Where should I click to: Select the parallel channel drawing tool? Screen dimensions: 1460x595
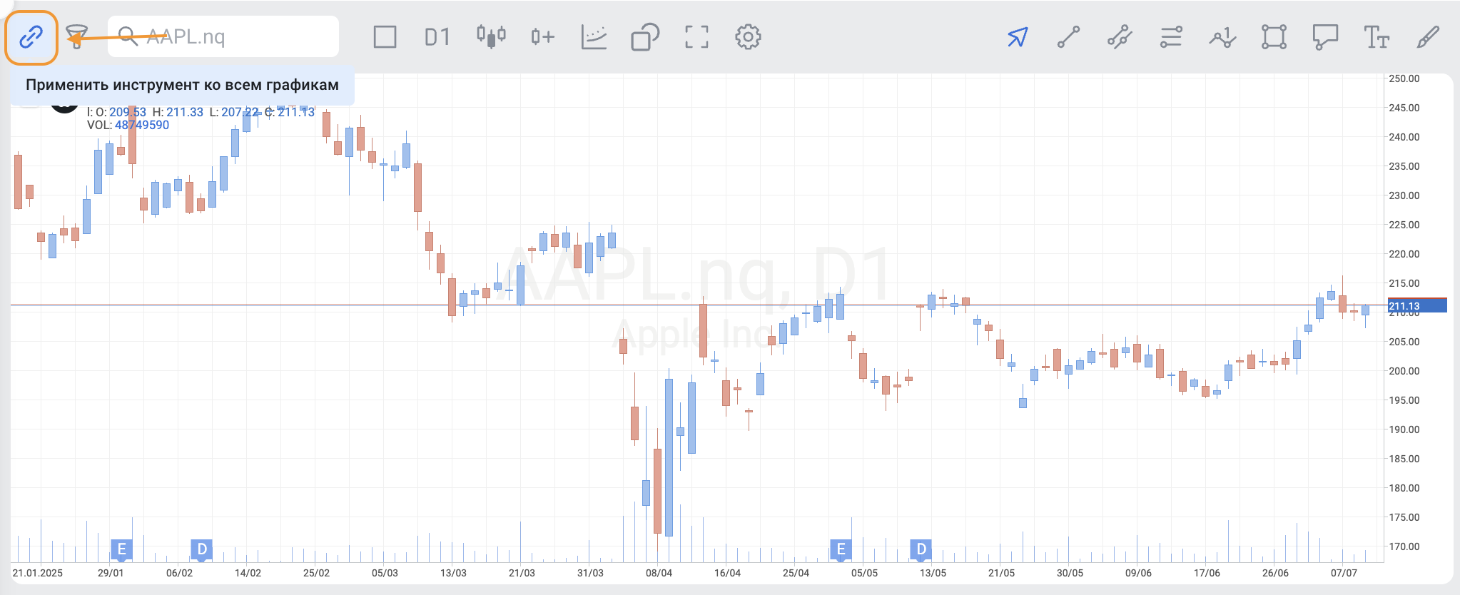point(1120,36)
